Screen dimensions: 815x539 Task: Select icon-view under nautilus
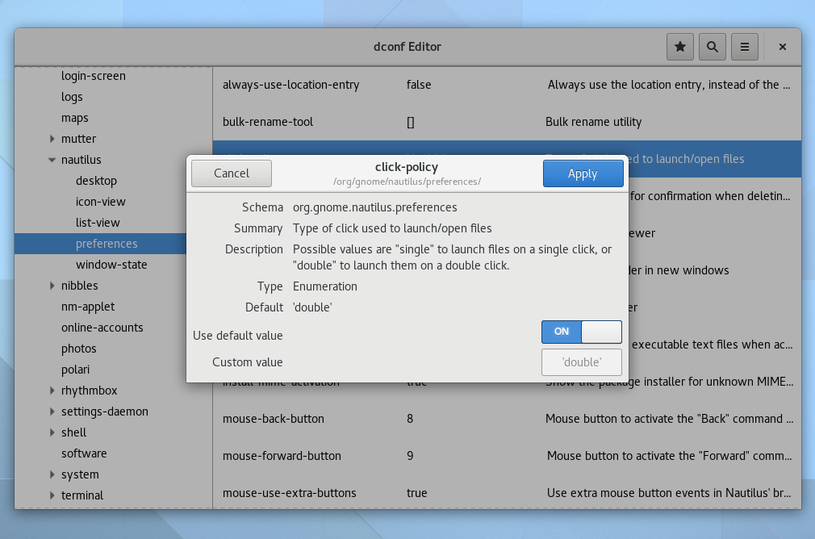[100, 202]
